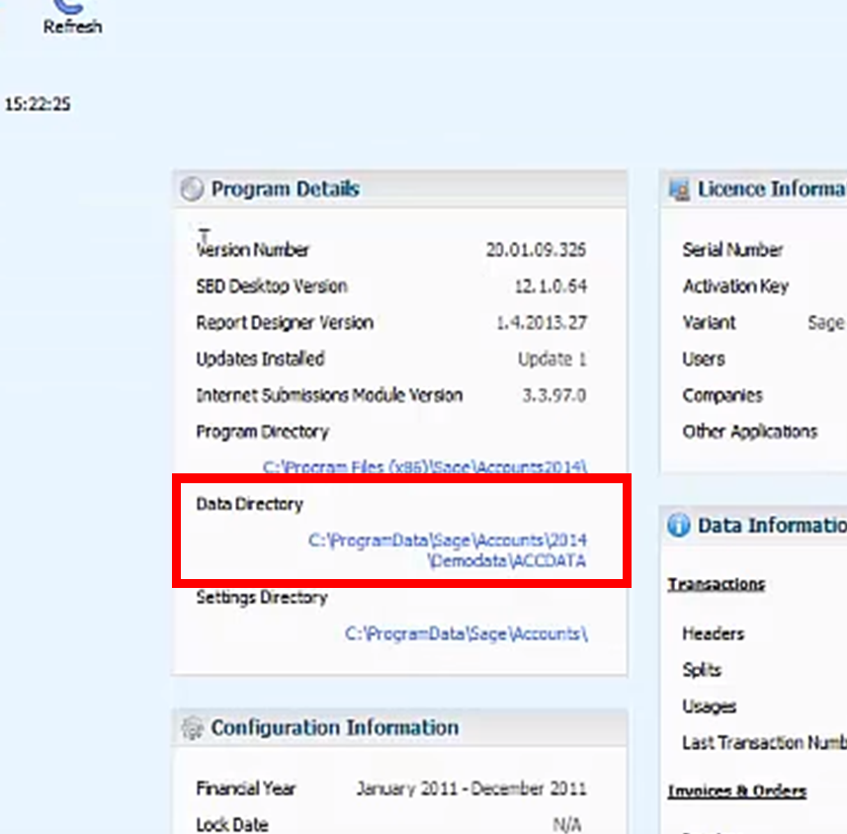Select the version number value 20.01.09.326

coord(536,250)
